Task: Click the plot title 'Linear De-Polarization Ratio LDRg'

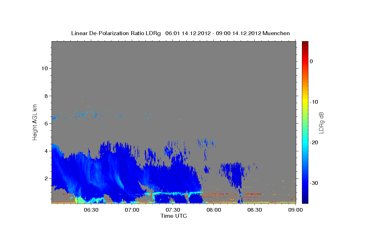Action: click(116, 33)
